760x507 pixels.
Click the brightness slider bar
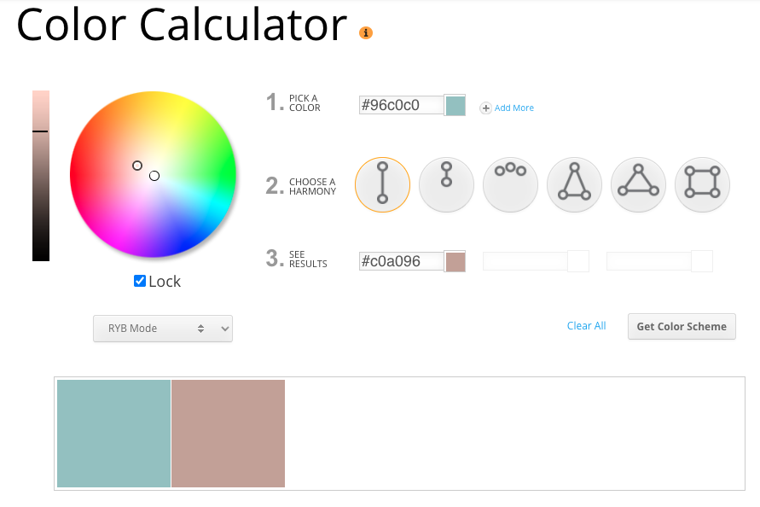[41, 176]
